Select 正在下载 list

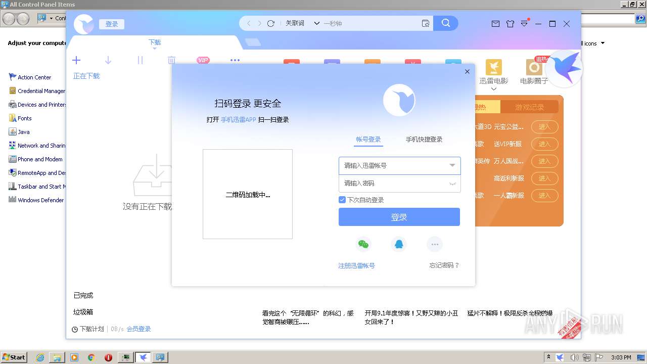tap(86, 76)
